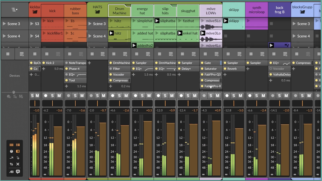Arm the energy hat track for recording

tap(136, 95)
